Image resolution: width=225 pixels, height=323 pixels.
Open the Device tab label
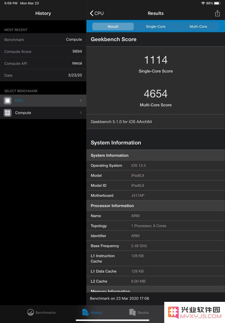point(143,313)
